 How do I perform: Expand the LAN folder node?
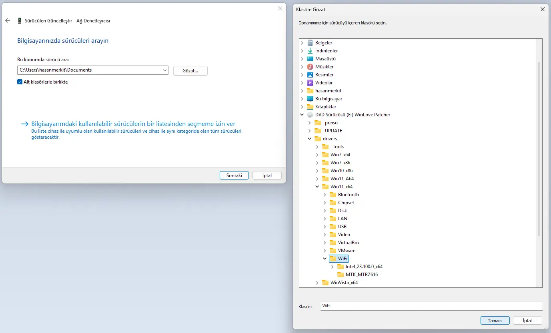[x=325, y=219]
